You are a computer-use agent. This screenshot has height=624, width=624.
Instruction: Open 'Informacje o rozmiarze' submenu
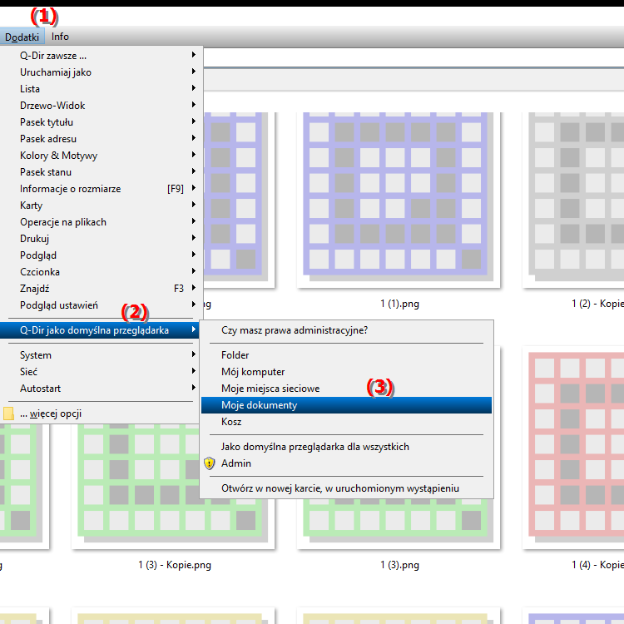click(101, 189)
